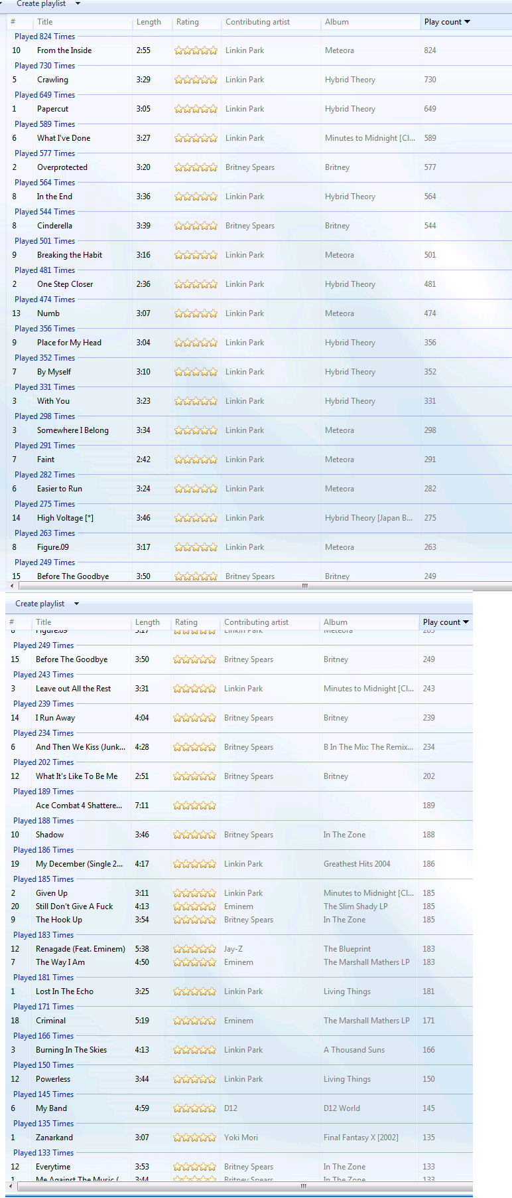This screenshot has width=512, height=1198.
Task: Click Minutes to Midnight album of Given Up
Action: tap(369, 893)
